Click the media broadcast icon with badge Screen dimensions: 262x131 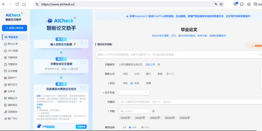coord(235,4)
